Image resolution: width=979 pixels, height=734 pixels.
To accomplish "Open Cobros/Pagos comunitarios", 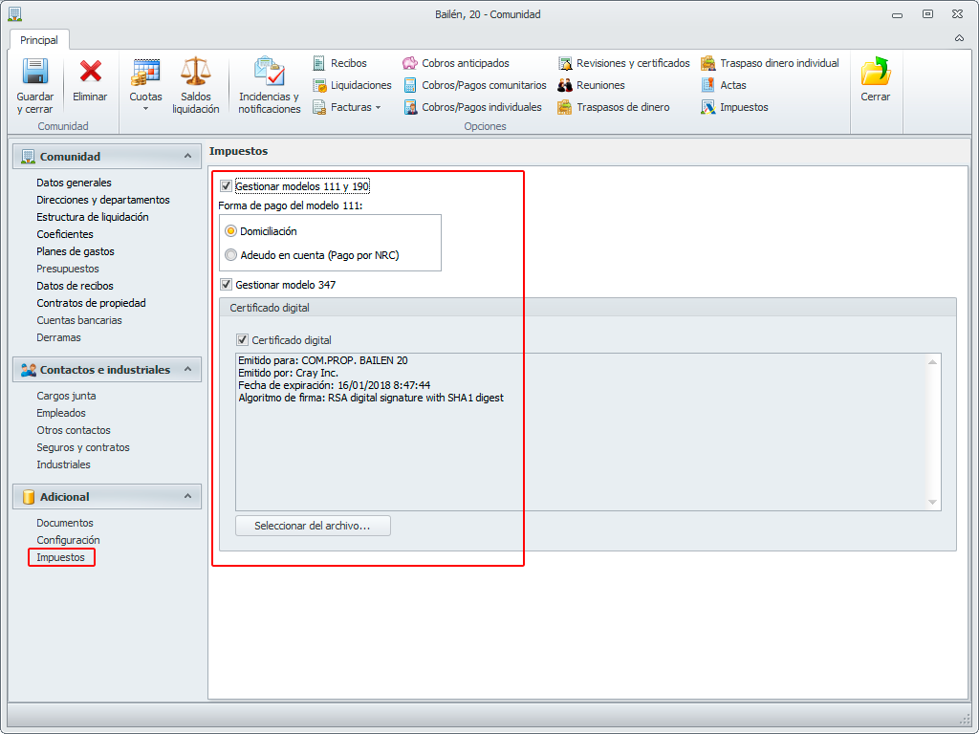I will pos(474,85).
